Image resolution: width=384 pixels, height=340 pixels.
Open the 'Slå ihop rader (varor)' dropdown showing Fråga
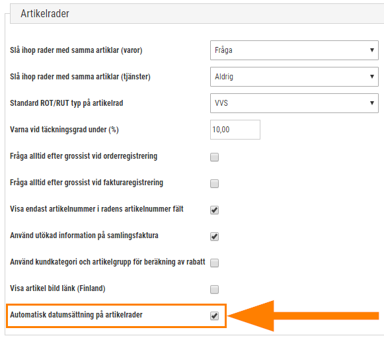coord(294,50)
